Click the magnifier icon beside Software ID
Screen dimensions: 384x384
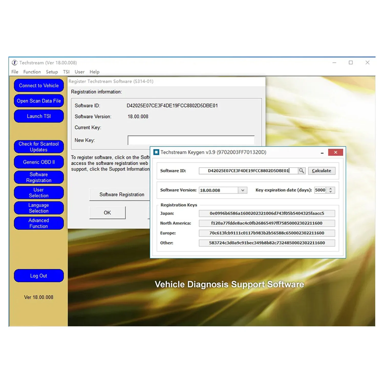click(x=302, y=171)
